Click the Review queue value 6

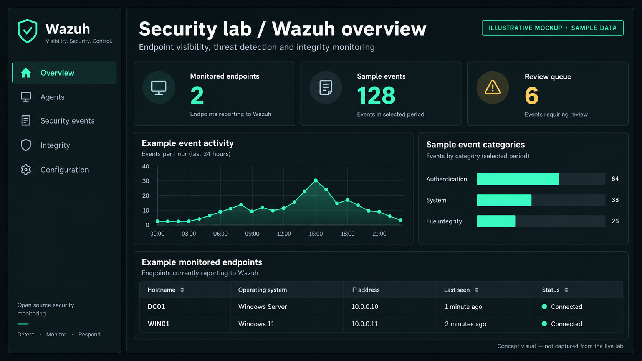[532, 96]
